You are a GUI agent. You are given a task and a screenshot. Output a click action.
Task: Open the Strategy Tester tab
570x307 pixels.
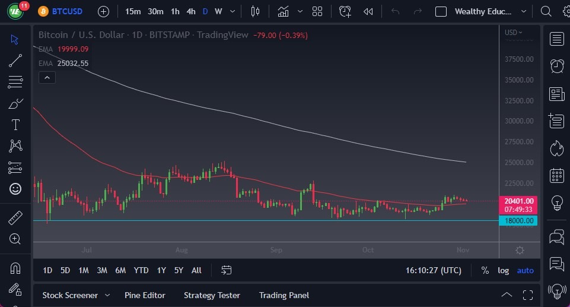[x=212, y=295]
